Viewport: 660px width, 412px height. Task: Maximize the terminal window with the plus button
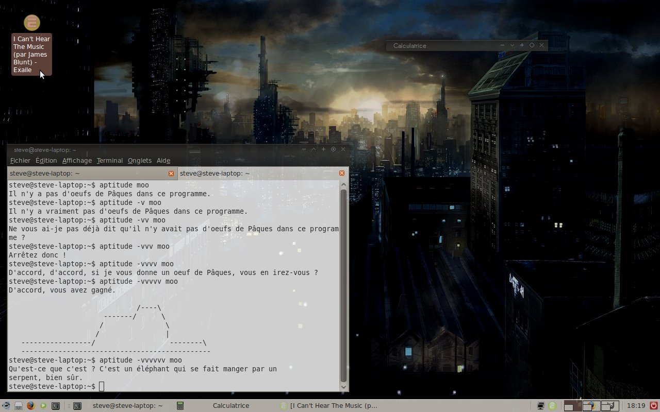323,149
